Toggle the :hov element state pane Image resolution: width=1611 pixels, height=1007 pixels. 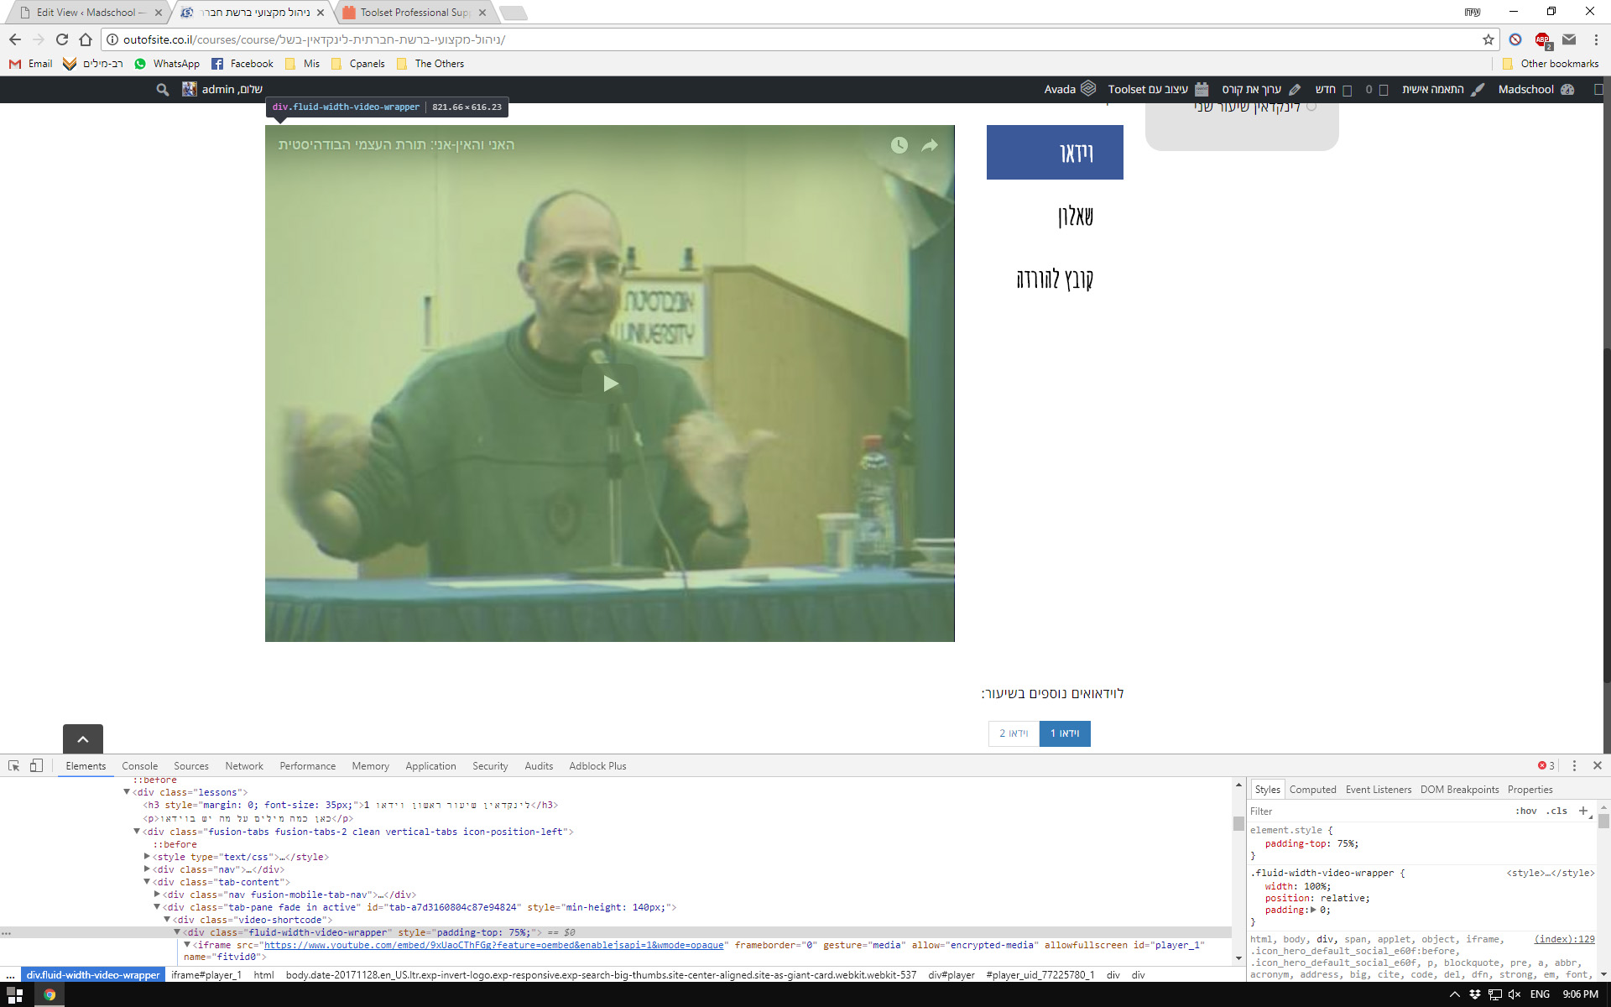coord(1526,811)
